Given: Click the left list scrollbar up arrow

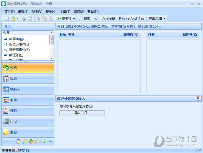Looking at the screenshot, I should coord(52,32).
